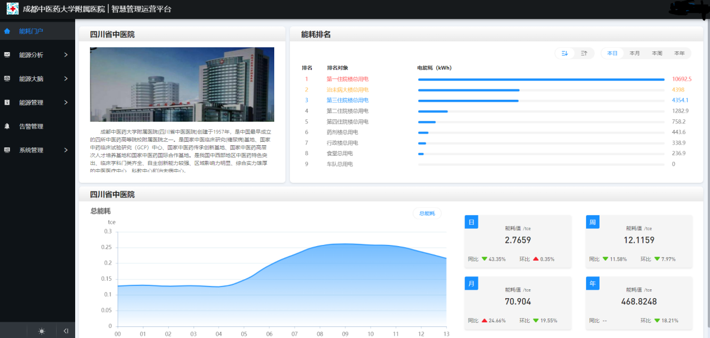Click the 能源分析 sidebar icon
Screen dimensions: 710x338
point(8,55)
